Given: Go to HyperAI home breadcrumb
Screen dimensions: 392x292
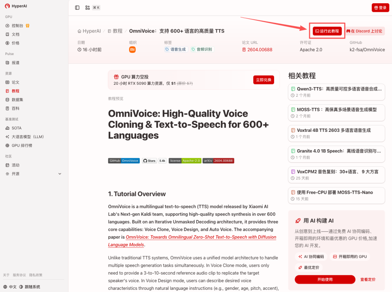Looking at the screenshot, I should (89, 31).
